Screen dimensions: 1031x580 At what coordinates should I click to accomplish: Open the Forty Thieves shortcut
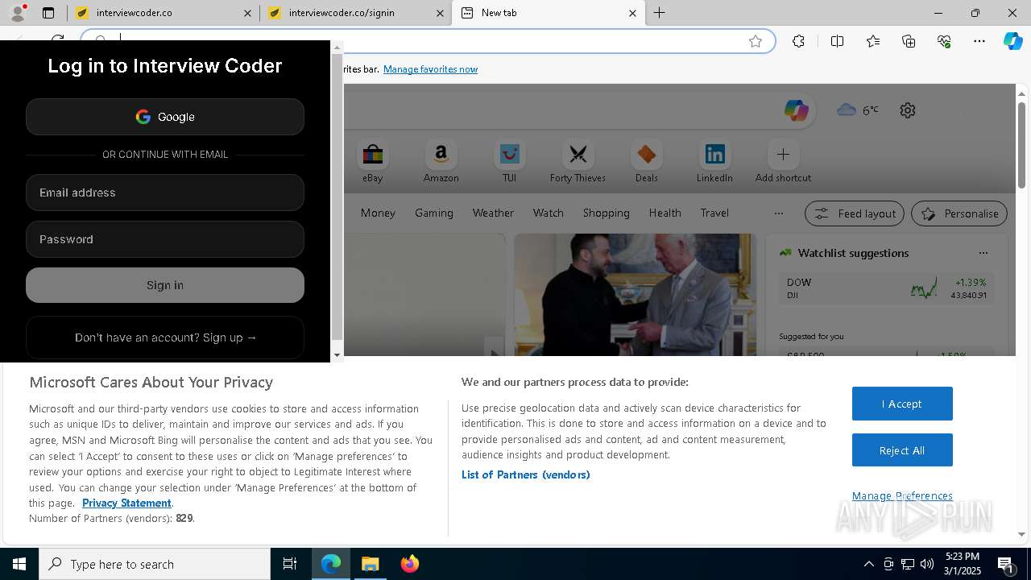[x=578, y=161]
